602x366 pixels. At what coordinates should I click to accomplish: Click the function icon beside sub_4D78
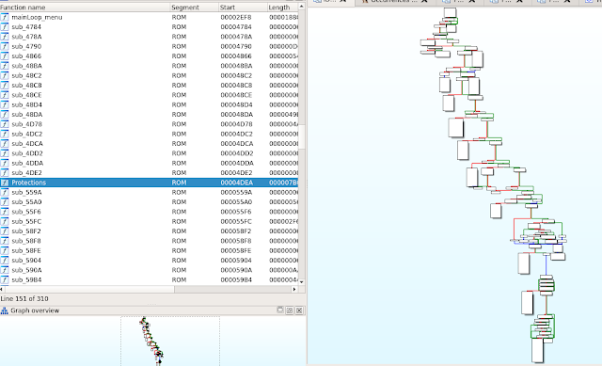point(4,124)
